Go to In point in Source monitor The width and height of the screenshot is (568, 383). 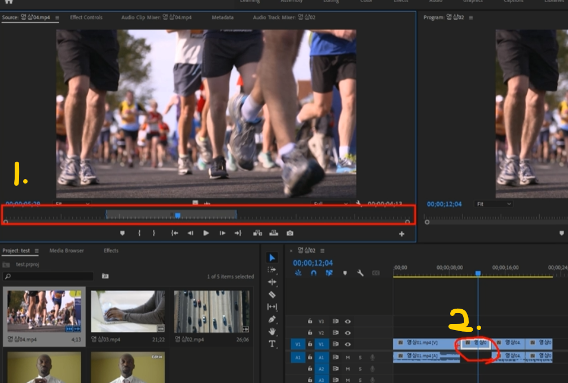point(174,233)
